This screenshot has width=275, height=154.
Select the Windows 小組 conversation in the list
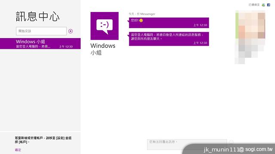click(40, 44)
